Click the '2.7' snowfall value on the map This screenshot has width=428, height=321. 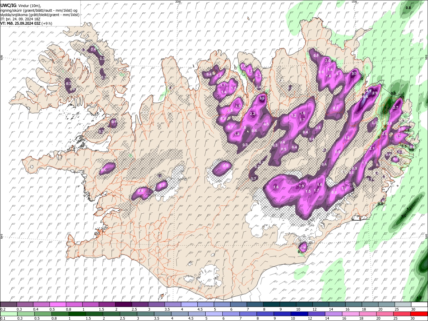[396, 107]
